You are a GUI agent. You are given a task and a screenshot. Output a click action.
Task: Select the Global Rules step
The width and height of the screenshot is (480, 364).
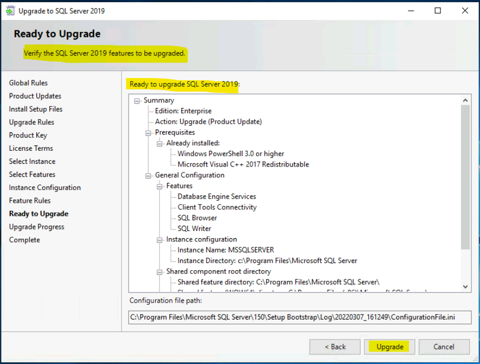(28, 83)
